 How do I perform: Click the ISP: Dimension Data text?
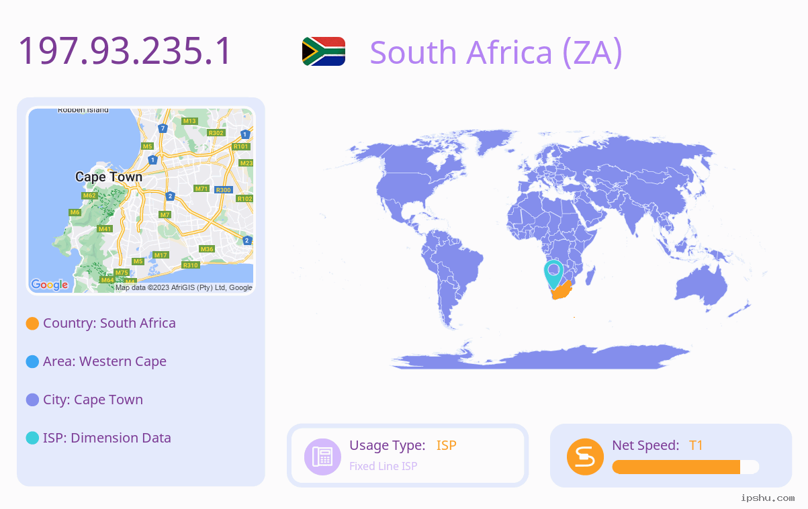pos(107,438)
